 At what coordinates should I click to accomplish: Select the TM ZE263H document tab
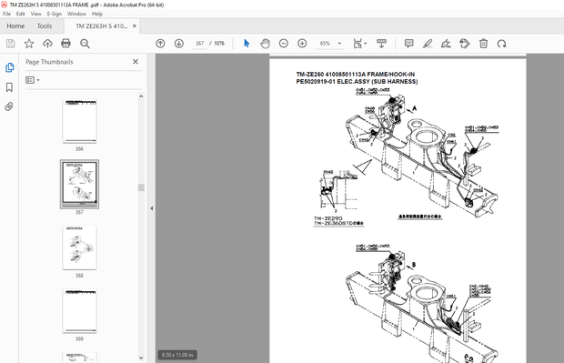102,25
